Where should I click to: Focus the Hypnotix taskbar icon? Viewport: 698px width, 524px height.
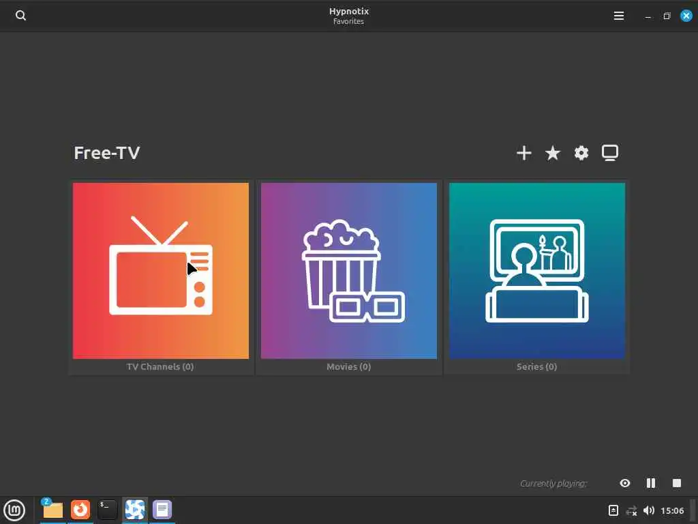point(135,509)
